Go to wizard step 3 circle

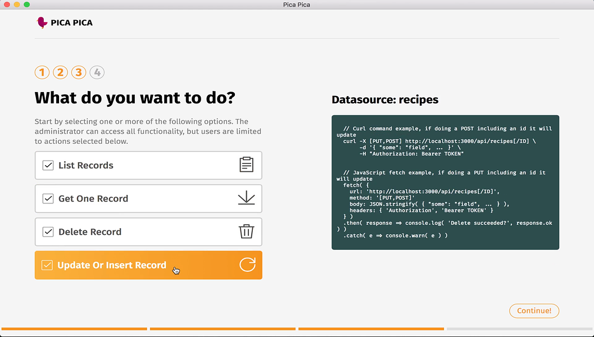pyautogui.click(x=79, y=72)
